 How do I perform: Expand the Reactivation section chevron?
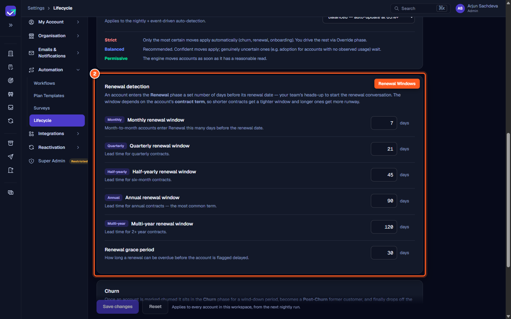coord(78,147)
